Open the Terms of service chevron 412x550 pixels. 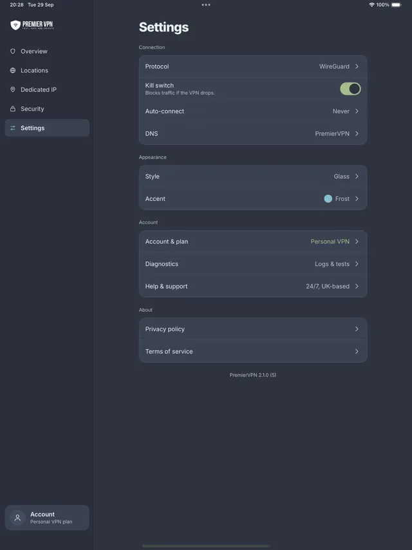click(357, 352)
